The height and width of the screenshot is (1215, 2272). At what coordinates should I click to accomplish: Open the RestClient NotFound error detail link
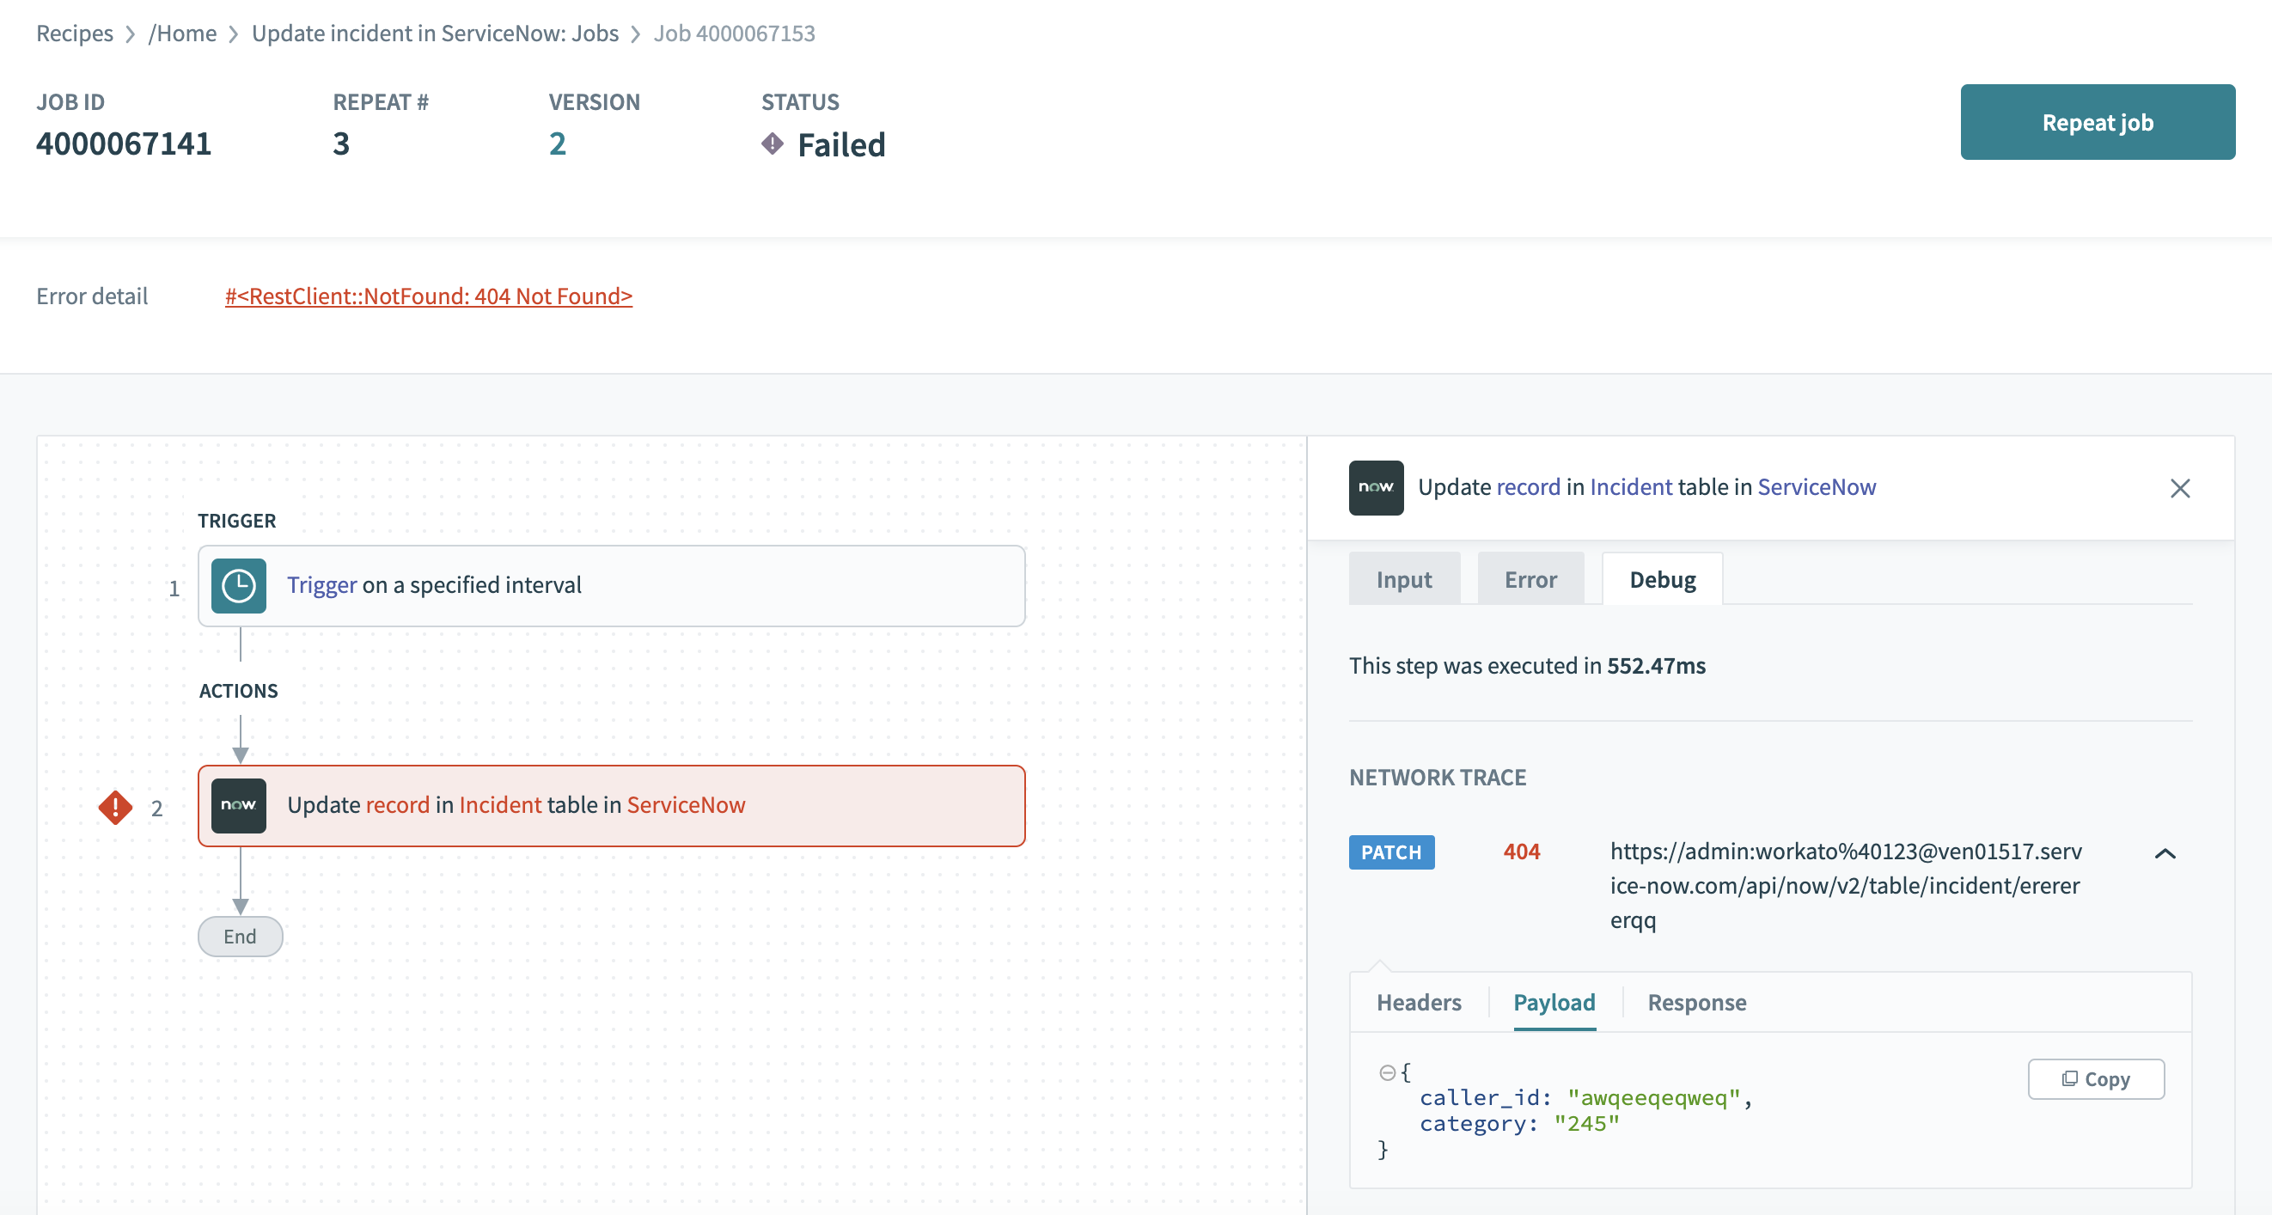[428, 296]
